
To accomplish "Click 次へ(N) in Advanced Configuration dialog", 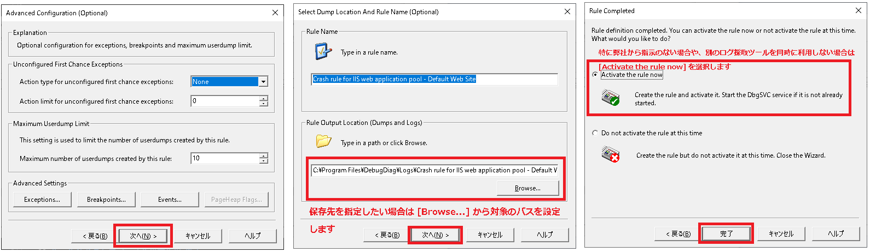I will [143, 236].
